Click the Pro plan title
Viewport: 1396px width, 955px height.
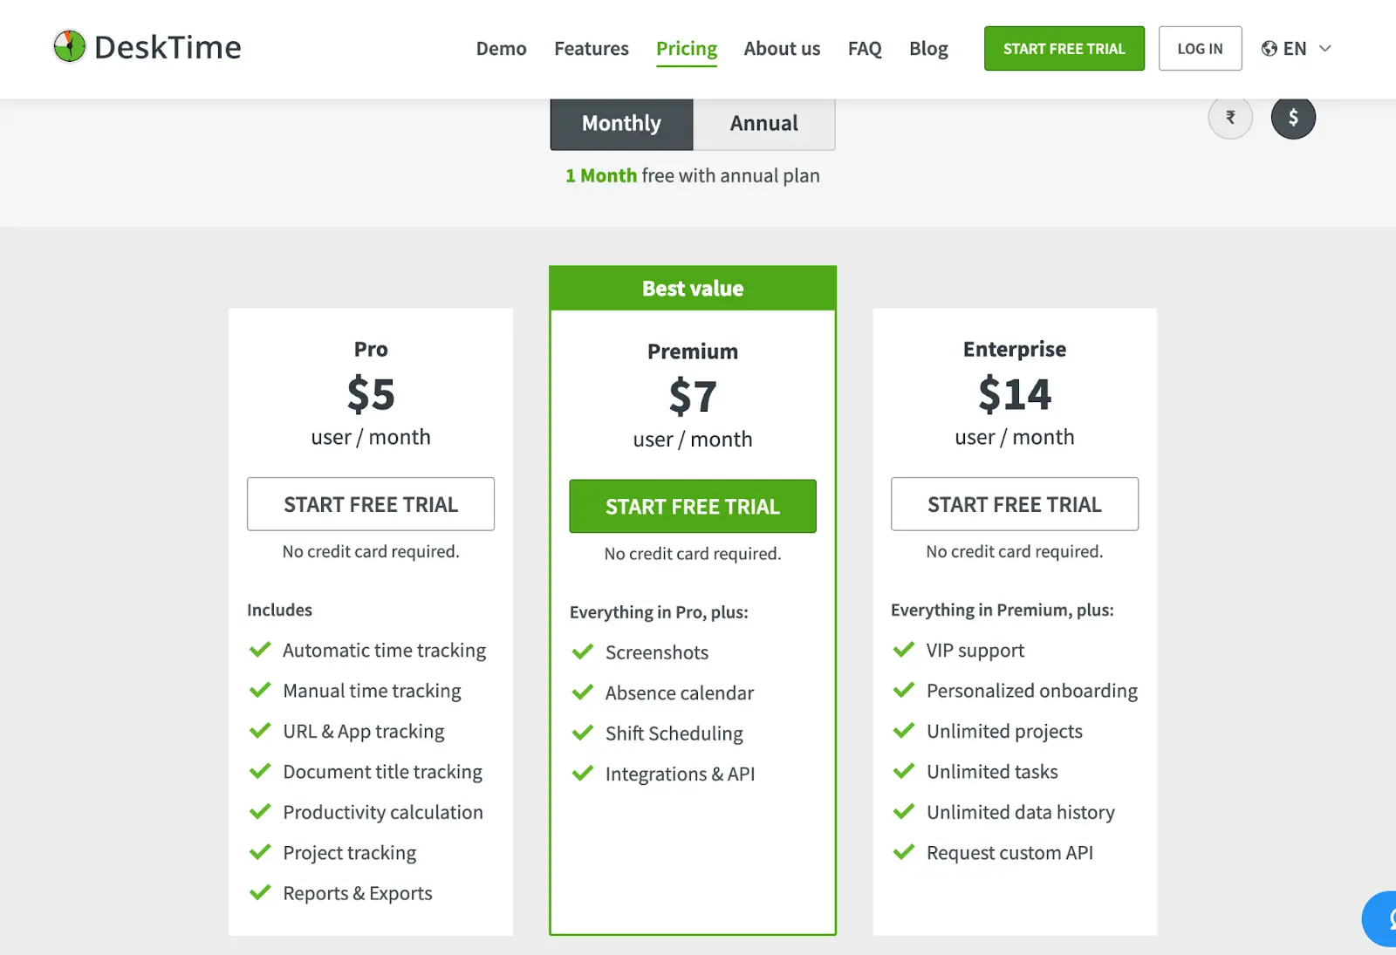(x=371, y=349)
